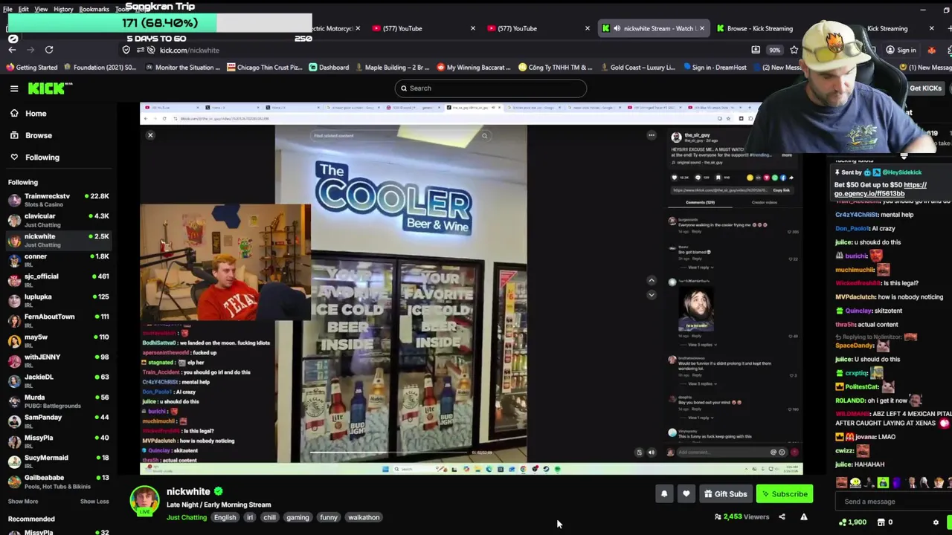Open My Winning Baccarat bookmark
The image size is (952, 535).
(474, 68)
